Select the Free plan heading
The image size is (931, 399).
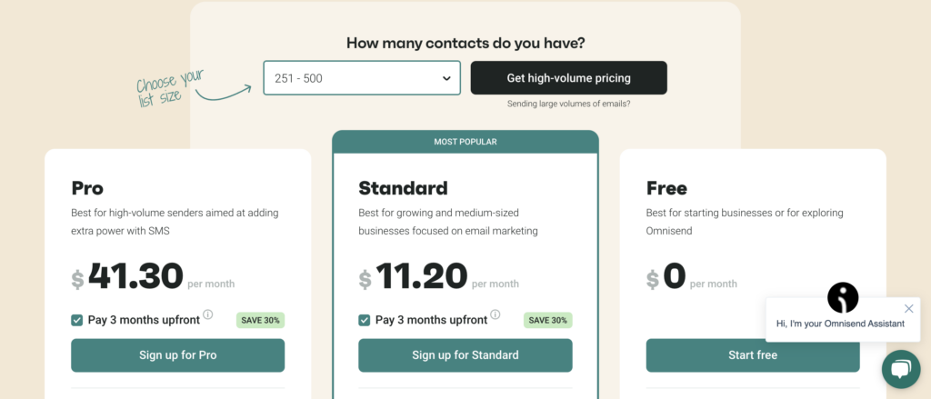[666, 188]
